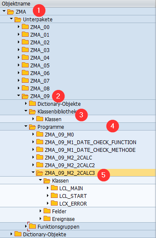Expand the ZMA_02 subpackage
This screenshot has width=156, height=238.
18,42
